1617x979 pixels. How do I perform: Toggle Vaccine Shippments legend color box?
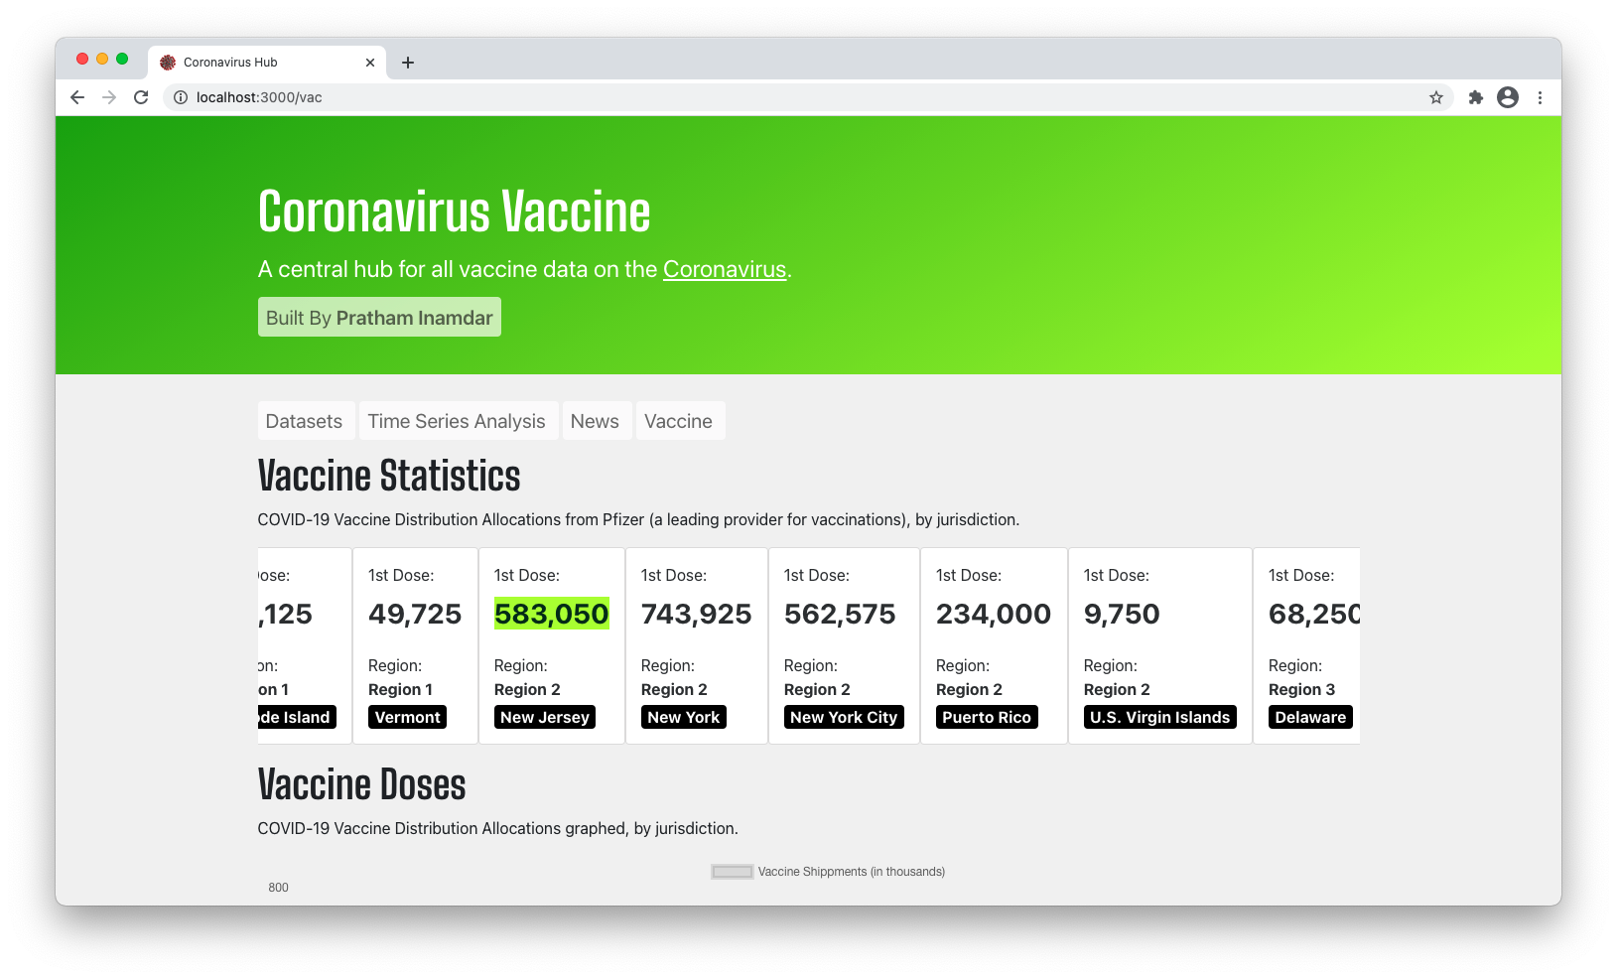732,872
